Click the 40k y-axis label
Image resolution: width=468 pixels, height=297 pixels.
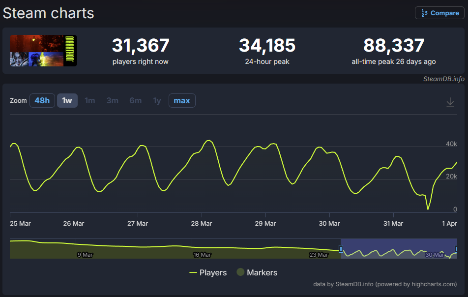(451, 144)
